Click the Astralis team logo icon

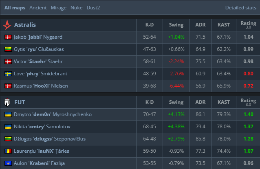7,25
